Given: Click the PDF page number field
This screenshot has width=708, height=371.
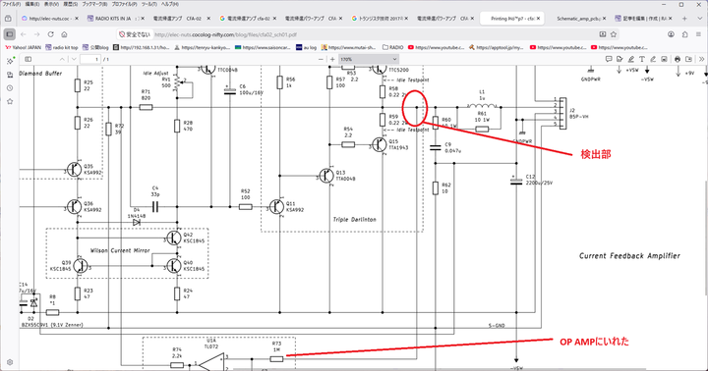Looking at the screenshot, I should (90, 59).
